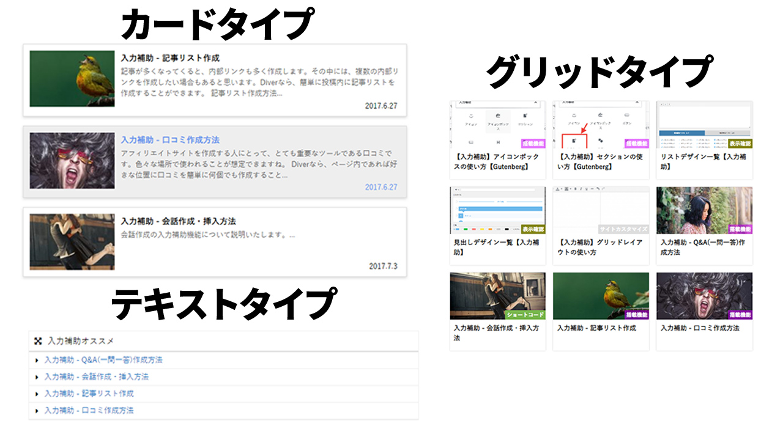Click the arrow bullet before Q&A(一問一答)作成方法 link

pos(37,361)
